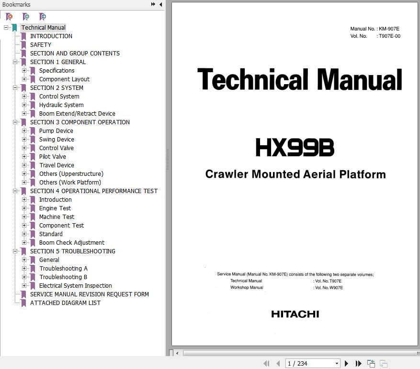The height and width of the screenshot is (369, 420).
Task: Expand the Engine Test bookmark
Action: (x=24, y=208)
